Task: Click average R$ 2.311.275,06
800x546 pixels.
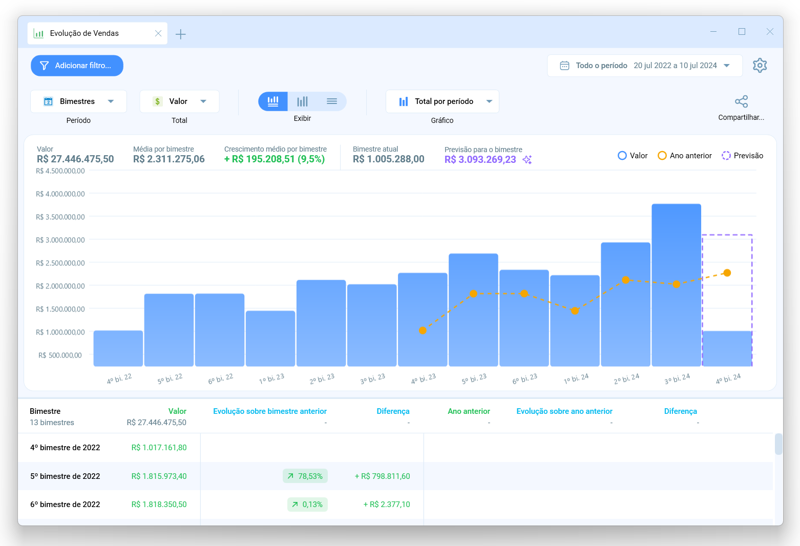Action: (169, 159)
